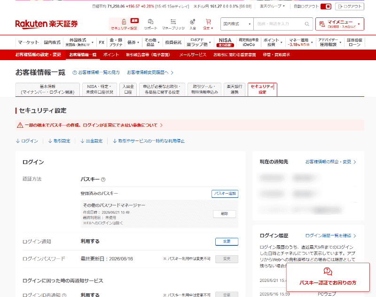Select お客様情報一覧 in red sub-navigation
The width and height of the screenshot is (376, 297).
tap(83, 55)
